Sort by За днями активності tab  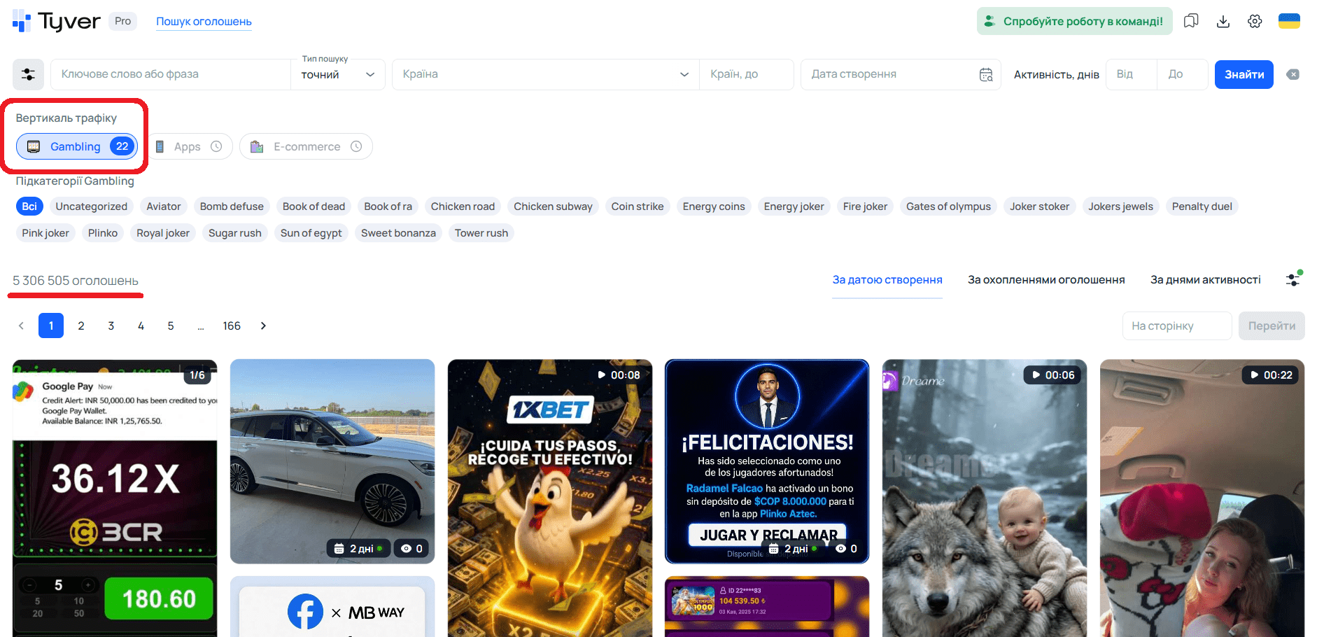(x=1206, y=280)
